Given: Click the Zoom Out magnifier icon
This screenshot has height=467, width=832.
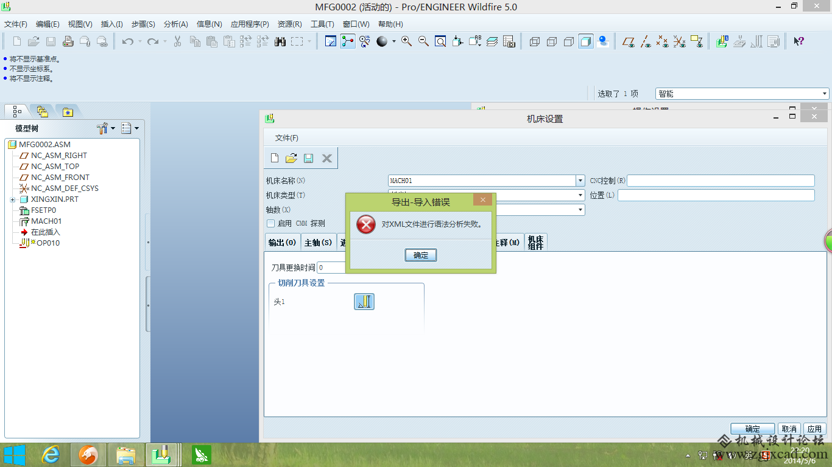Looking at the screenshot, I should [x=423, y=41].
